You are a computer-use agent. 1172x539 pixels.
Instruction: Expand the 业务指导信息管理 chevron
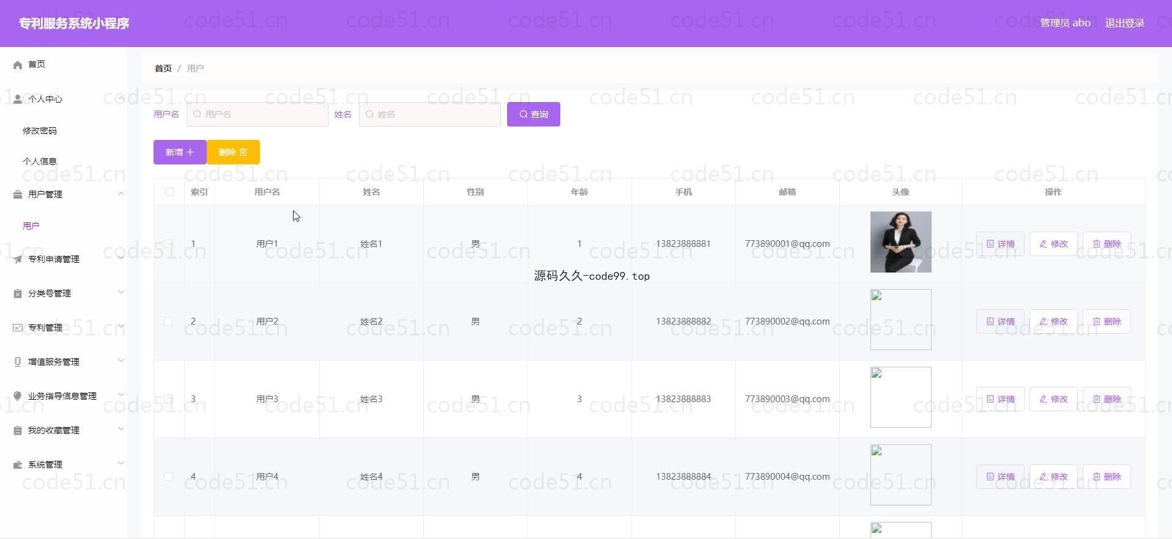121,395
